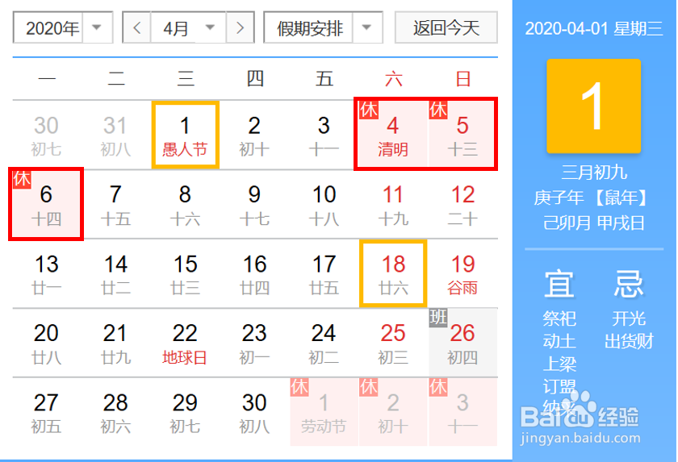The height and width of the screenshot is (462, 678).
Task: Go to next month with right chevron
Action: coord(240,28)
